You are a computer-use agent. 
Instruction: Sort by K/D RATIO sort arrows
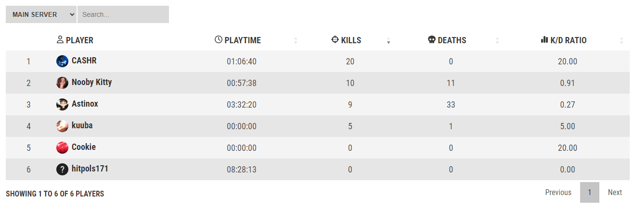tap(622, 41)
